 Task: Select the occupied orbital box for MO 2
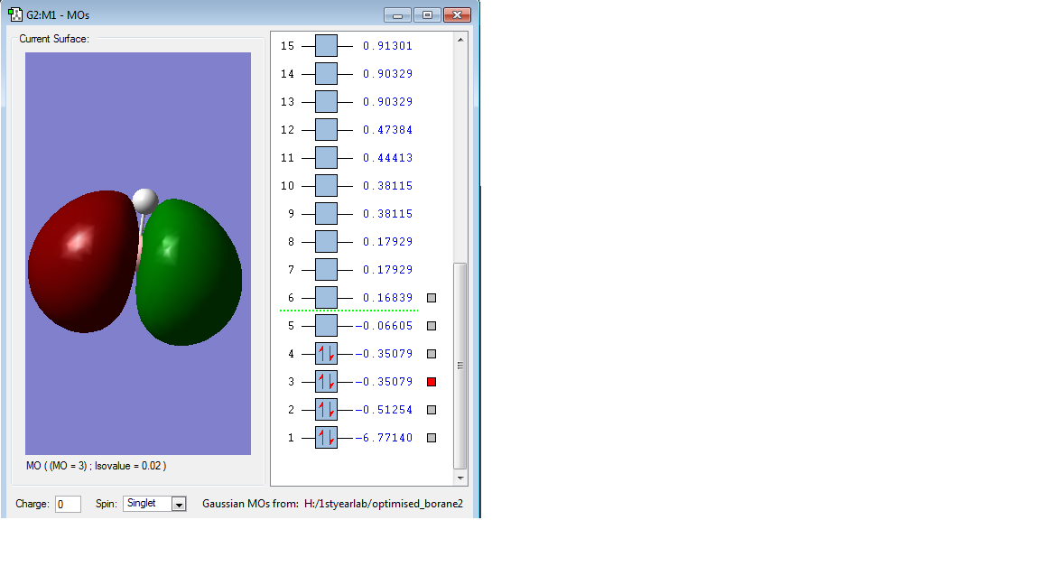(326, 409)
